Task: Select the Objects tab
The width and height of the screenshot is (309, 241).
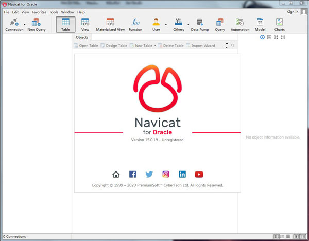Action: click(82, 37)
